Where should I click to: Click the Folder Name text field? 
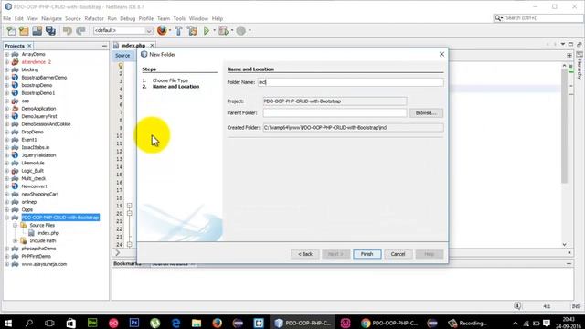[350, 82]
